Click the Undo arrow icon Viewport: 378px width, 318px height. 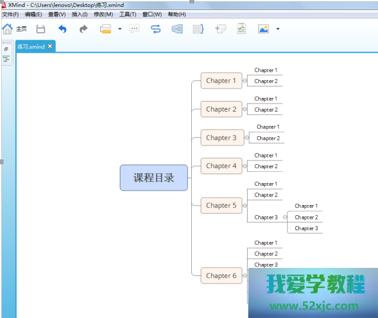click(62, 29)
